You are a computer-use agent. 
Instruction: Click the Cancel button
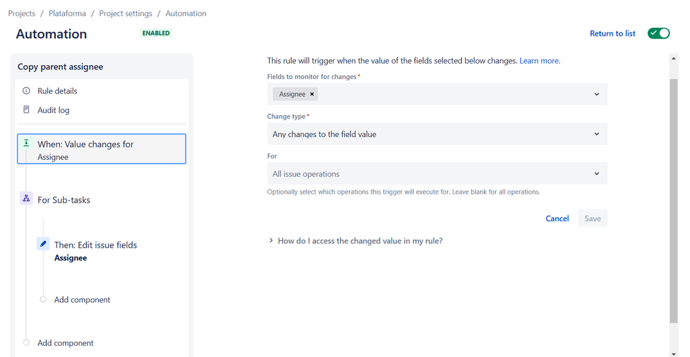click(557, 219)
